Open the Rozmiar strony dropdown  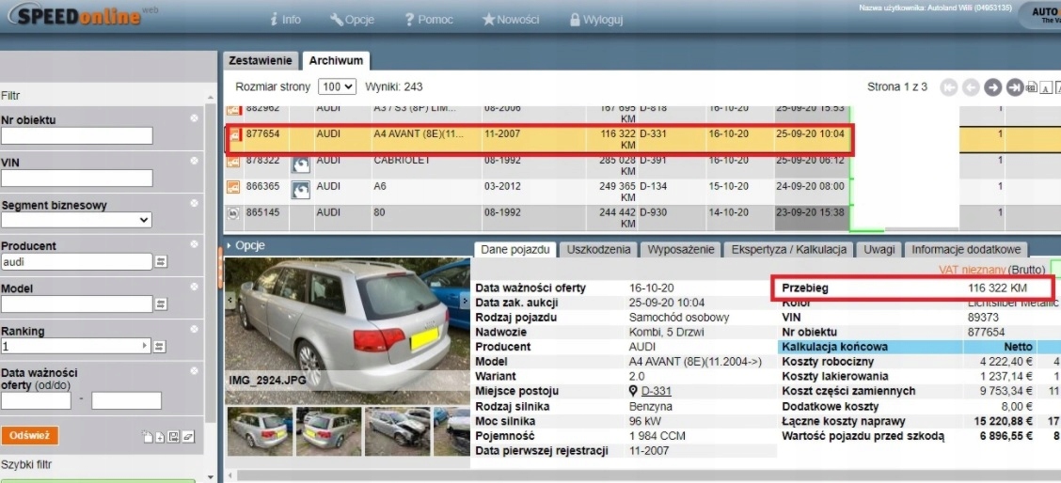tap(338, 86)
